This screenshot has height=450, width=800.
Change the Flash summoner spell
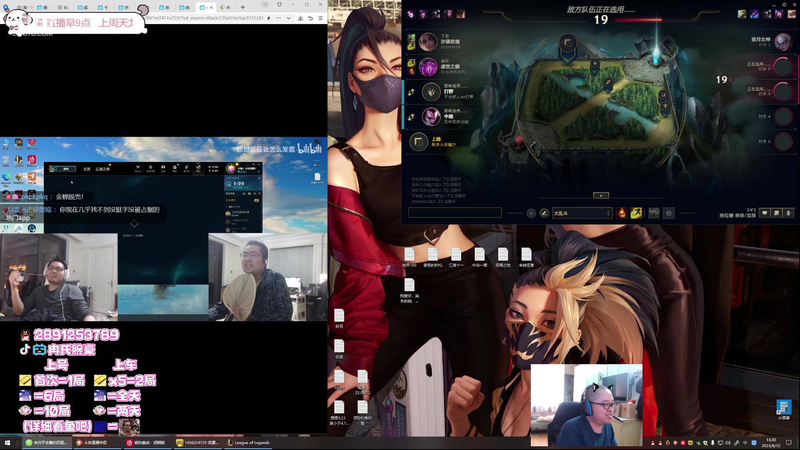(x=636, y=213)
